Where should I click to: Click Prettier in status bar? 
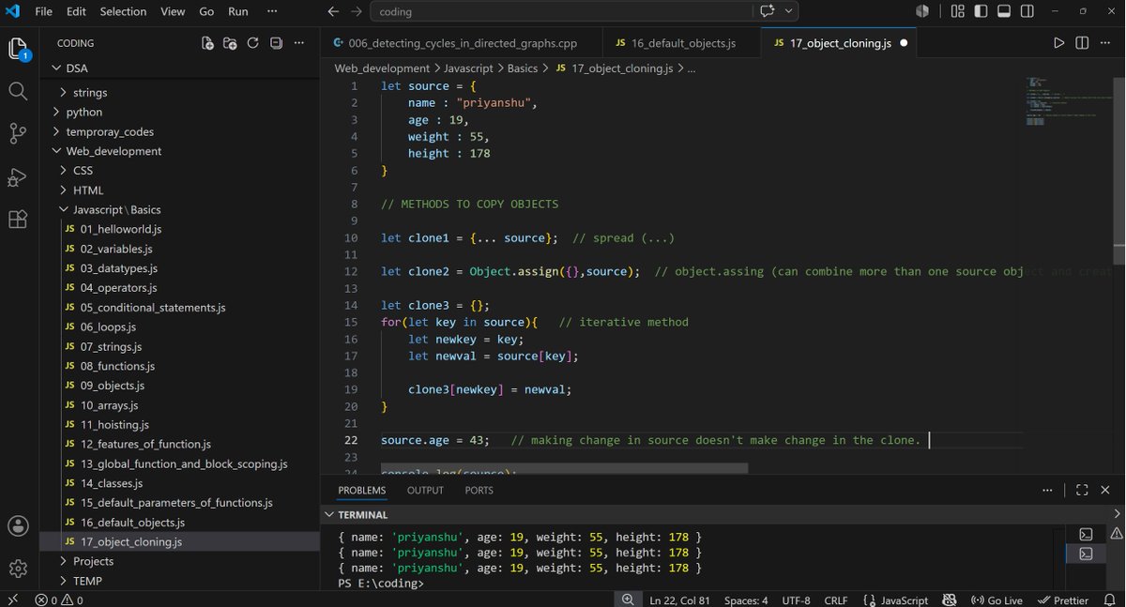(1063, 599)
